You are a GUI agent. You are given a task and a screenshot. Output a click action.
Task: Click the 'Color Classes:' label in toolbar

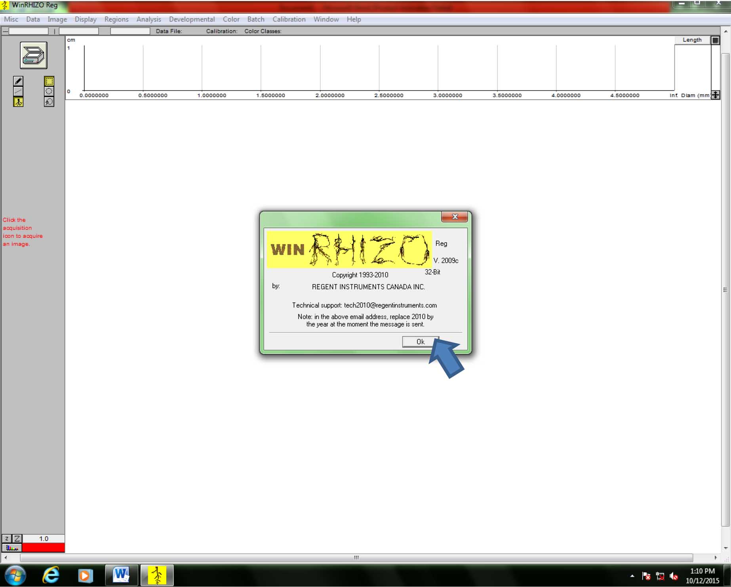[x=263, y=31]
